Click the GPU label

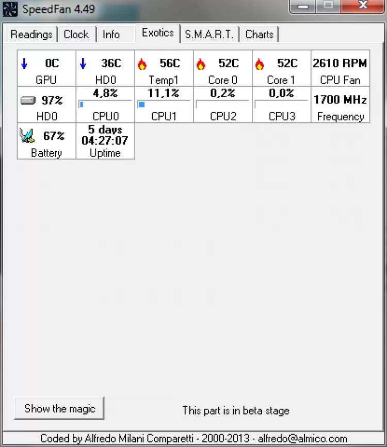pos(46,80)
